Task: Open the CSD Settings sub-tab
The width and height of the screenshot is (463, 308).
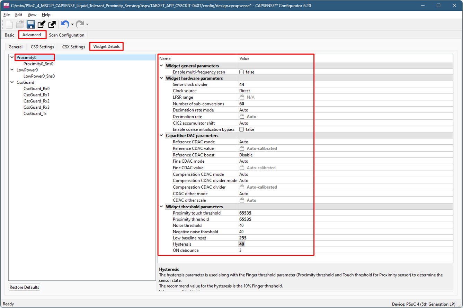Action: 42,47
